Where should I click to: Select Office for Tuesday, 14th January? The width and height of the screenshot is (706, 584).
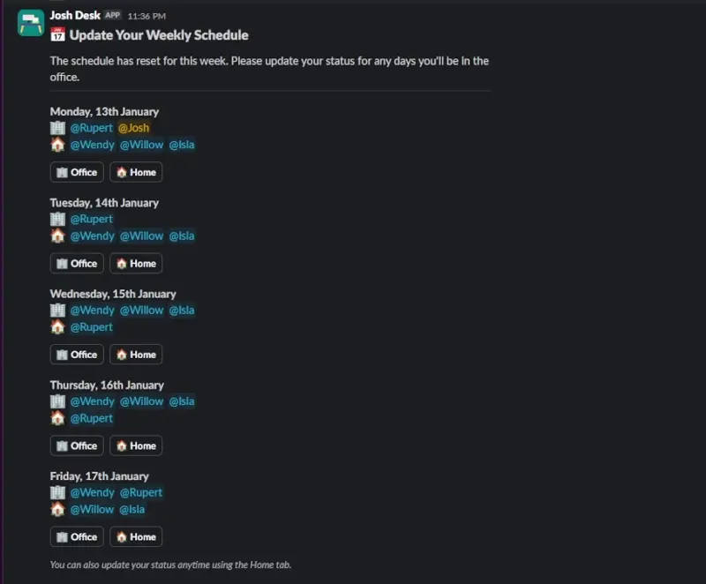click(x=77, y=263)
